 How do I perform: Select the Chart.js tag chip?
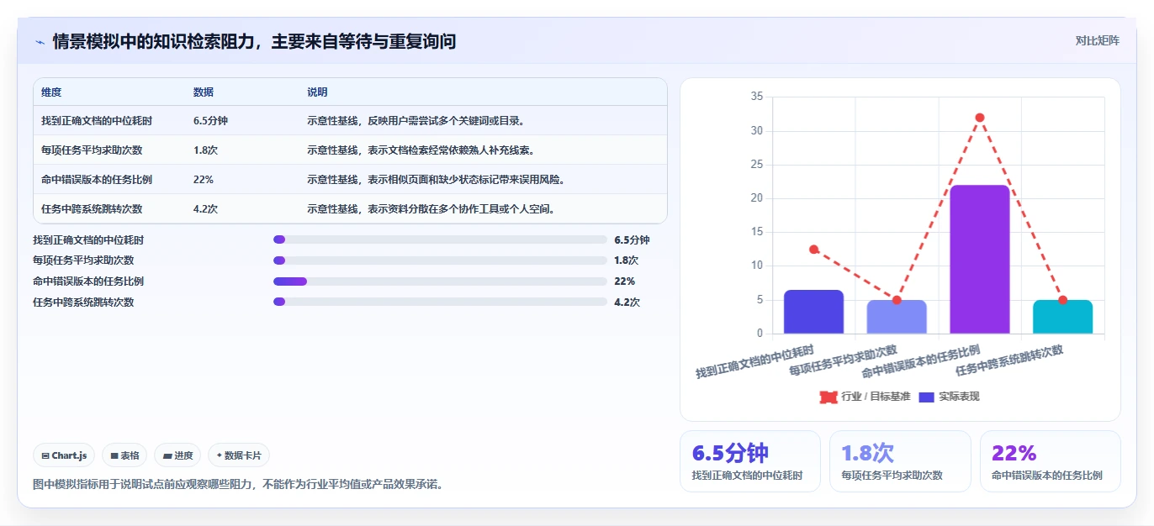(x=64, y=455)
